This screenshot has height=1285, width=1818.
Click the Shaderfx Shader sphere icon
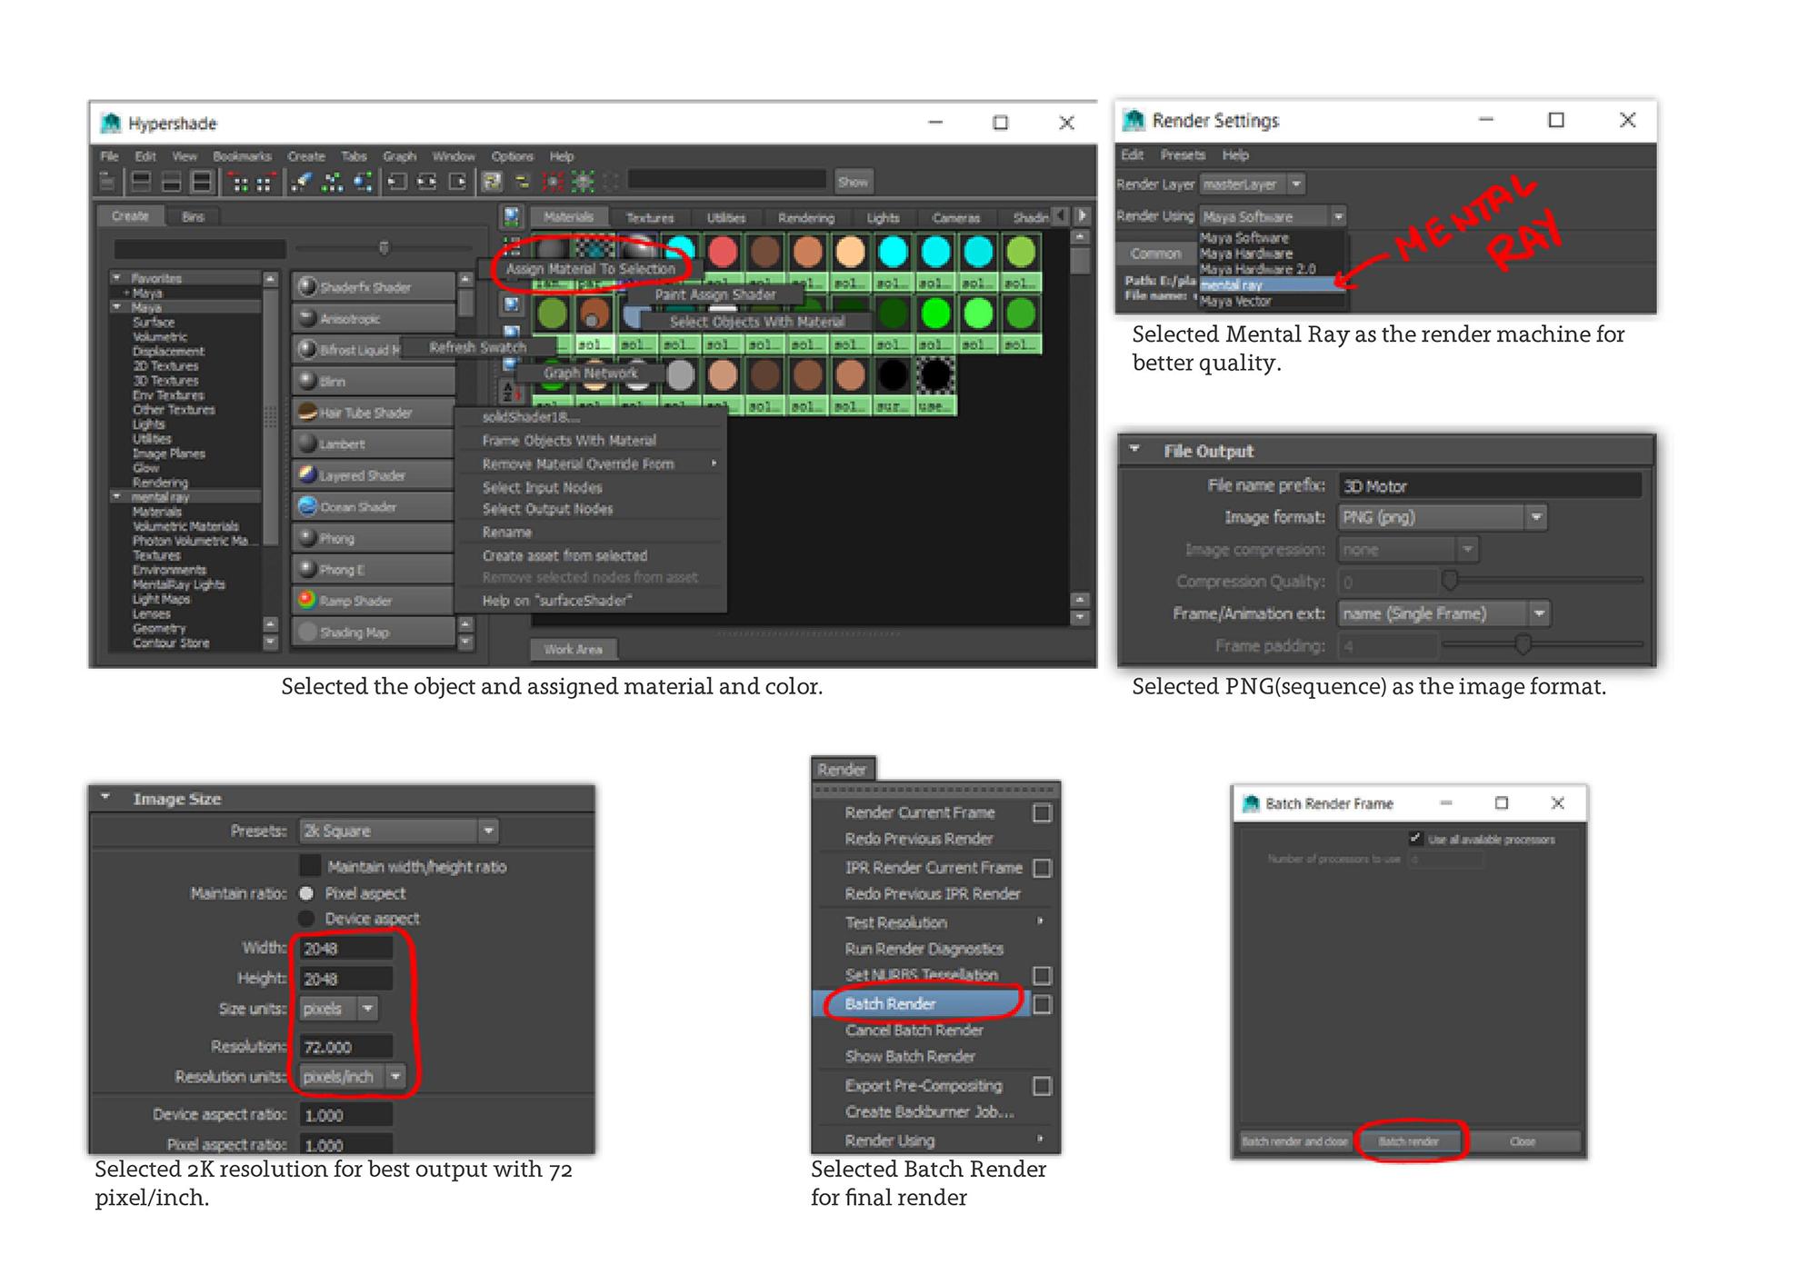pos(307,286)
